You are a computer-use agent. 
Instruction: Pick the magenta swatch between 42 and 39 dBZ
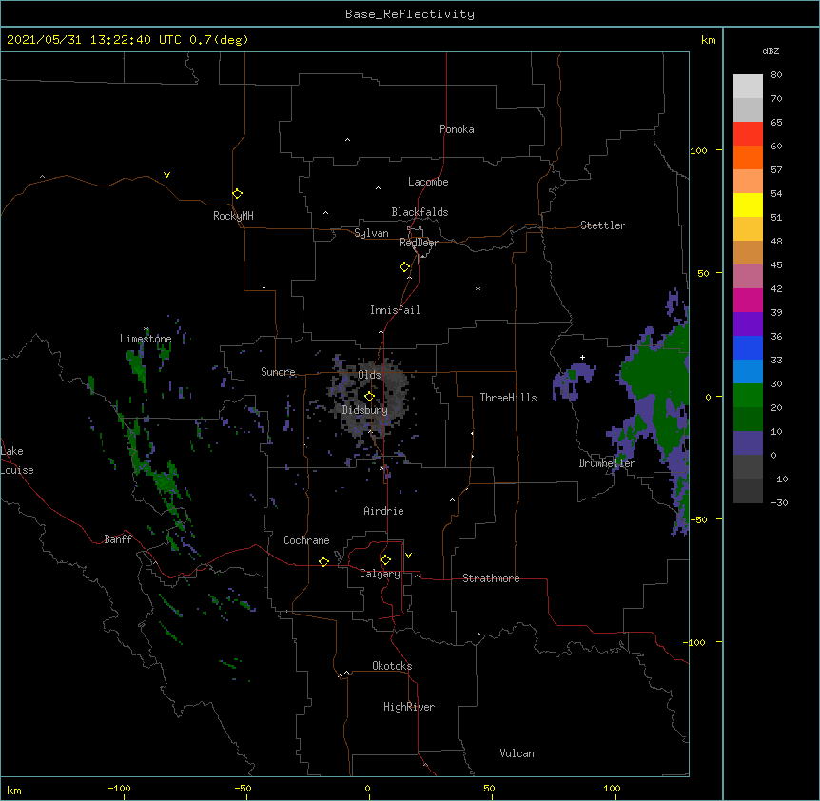(x=748, y=300)
